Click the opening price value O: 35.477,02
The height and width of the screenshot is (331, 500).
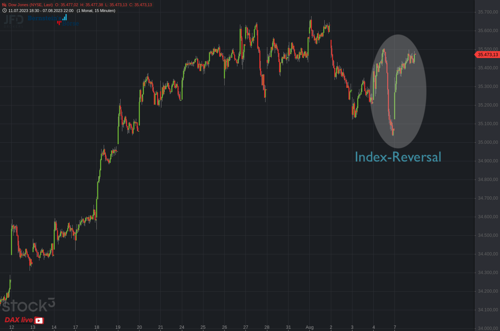pyautogui.click(x=66, y=5)
